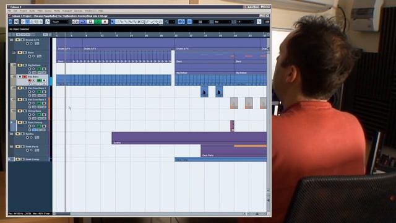Click the Stop transport button
Screen dimensions: 396x223
coord(90,22)
